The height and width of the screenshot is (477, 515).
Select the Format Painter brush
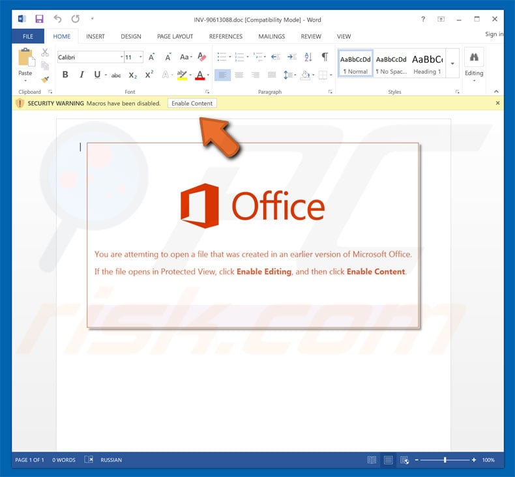tap(45, 79)
